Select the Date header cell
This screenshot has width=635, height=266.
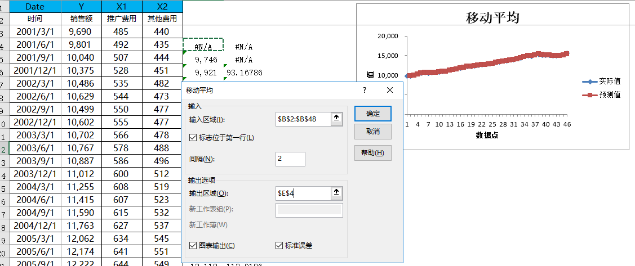click(35, 7)
